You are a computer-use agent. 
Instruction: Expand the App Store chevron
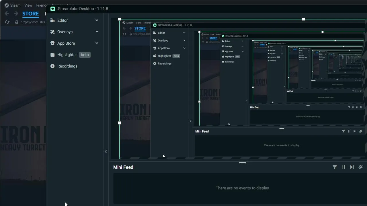click(97, 43)
